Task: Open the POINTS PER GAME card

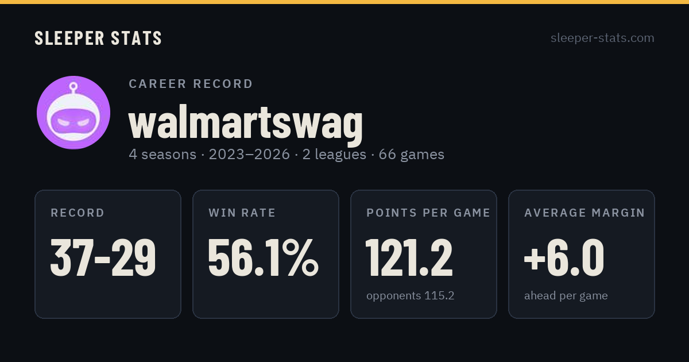Action: pyautogui.click(x=424, y=254)
